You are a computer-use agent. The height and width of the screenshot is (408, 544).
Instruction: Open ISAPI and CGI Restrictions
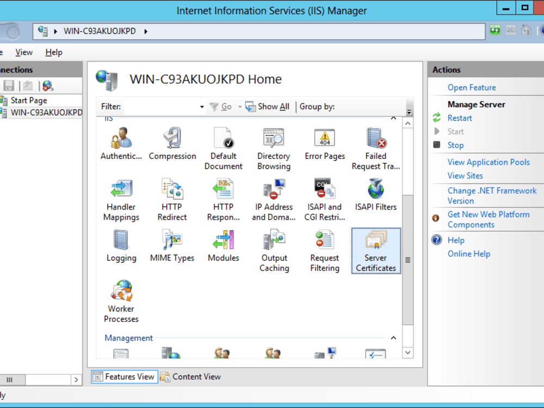(x=325, y=200)
